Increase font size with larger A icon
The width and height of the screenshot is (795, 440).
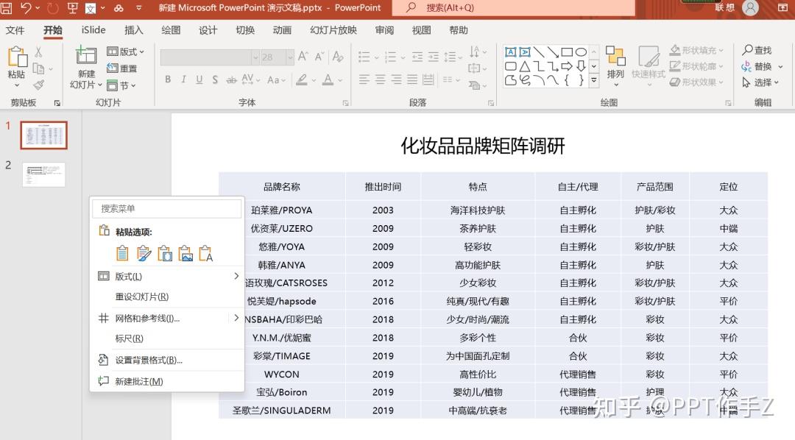(x=303, y=56)
